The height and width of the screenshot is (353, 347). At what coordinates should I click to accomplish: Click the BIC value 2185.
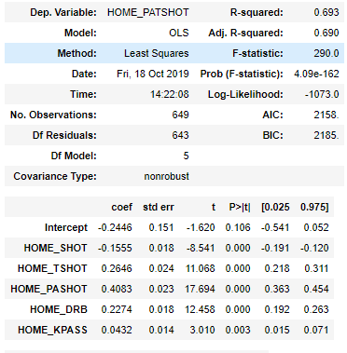coord(326,135)
